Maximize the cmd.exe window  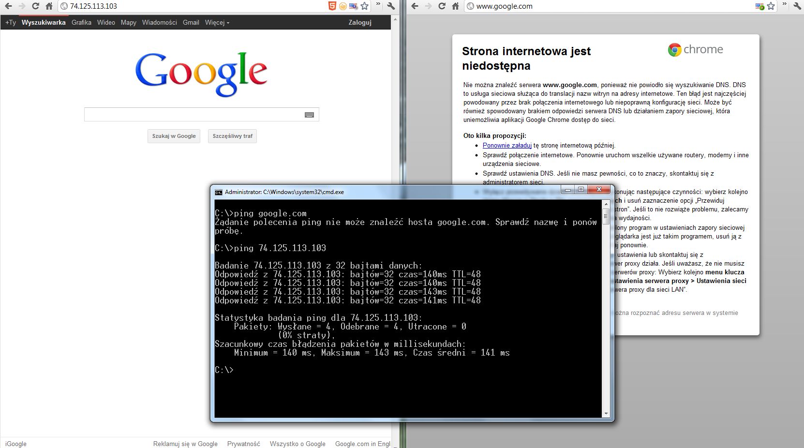point(581,190)
